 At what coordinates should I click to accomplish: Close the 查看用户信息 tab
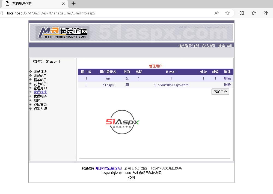pyautogui.click(x=63, y=4)
